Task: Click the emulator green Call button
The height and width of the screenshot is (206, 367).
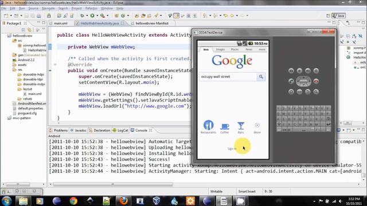Action: pyautogui.click(x=291, y=81)
